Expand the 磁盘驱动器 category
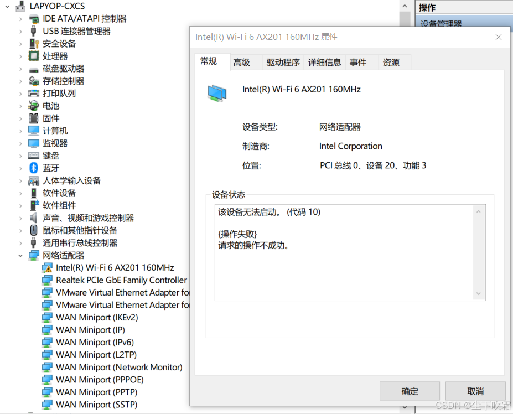The width and height of the screenshot is (513, 414). coord(20,69)
